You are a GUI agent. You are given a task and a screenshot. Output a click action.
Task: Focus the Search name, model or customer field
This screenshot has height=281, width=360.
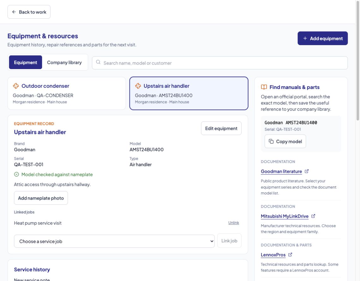[220, 63]
